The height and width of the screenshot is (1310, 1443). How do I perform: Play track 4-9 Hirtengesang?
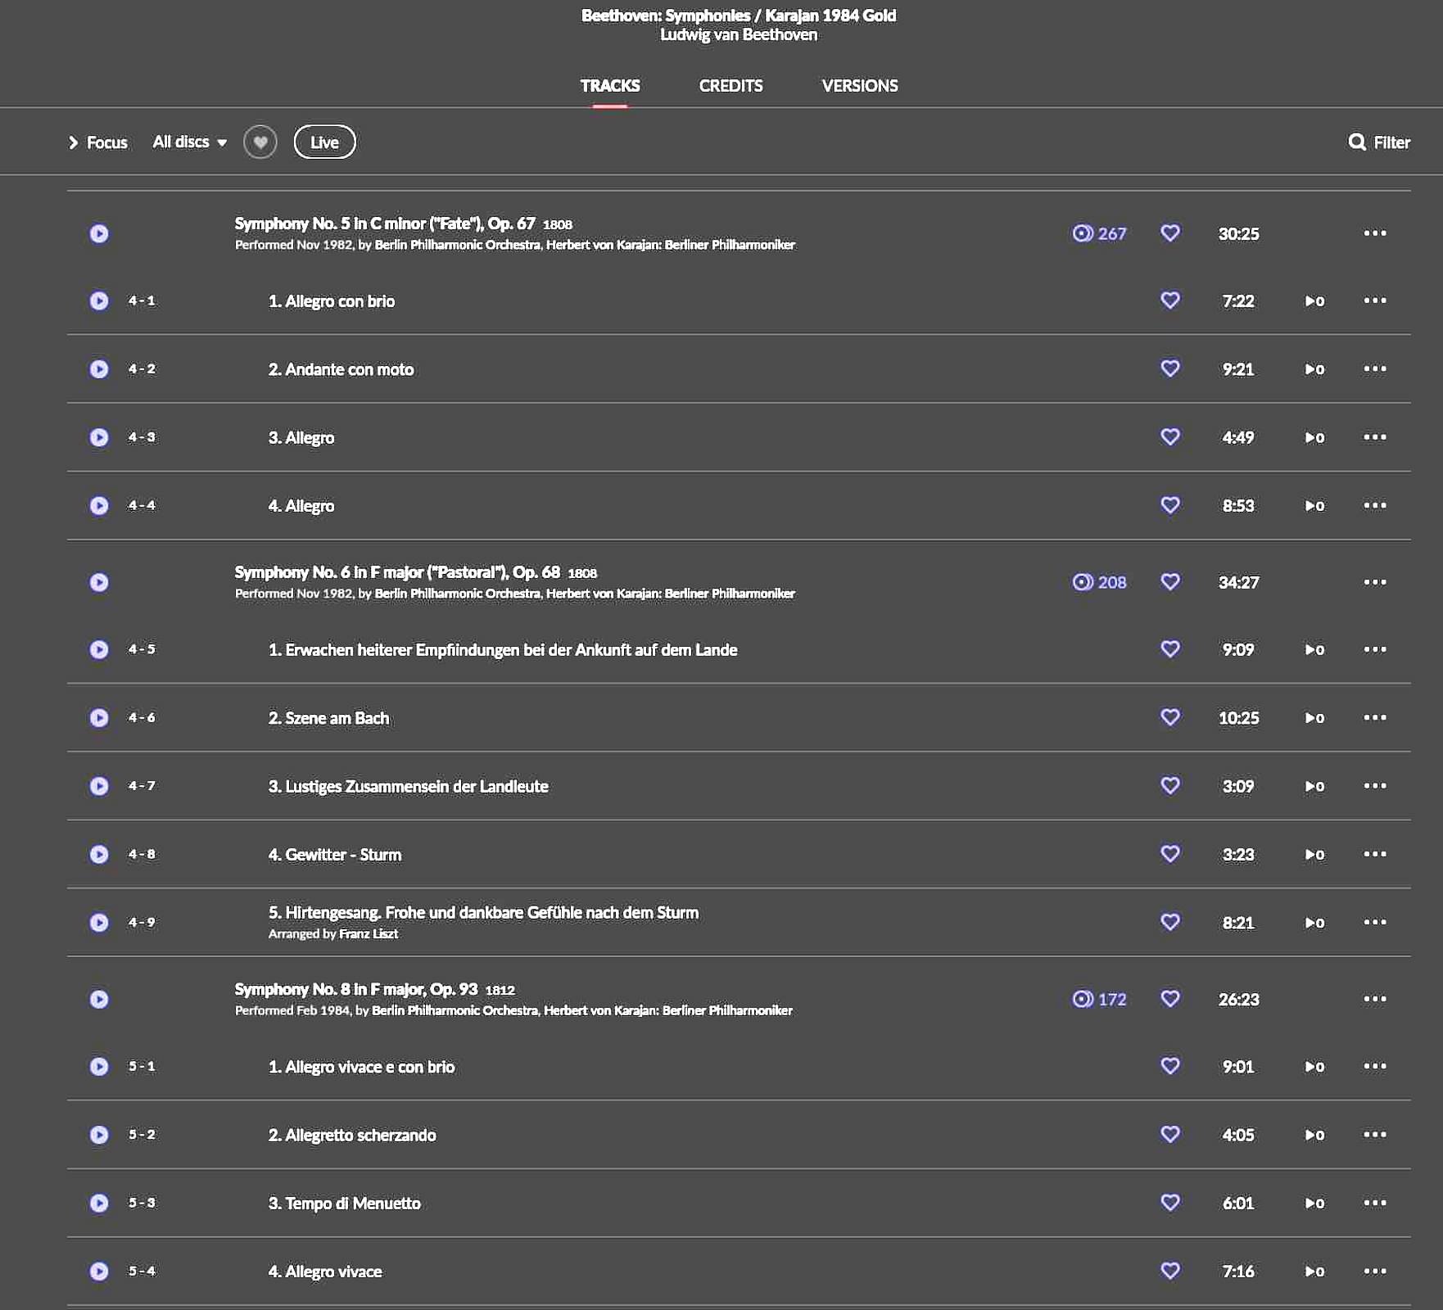tap(99, 923)
